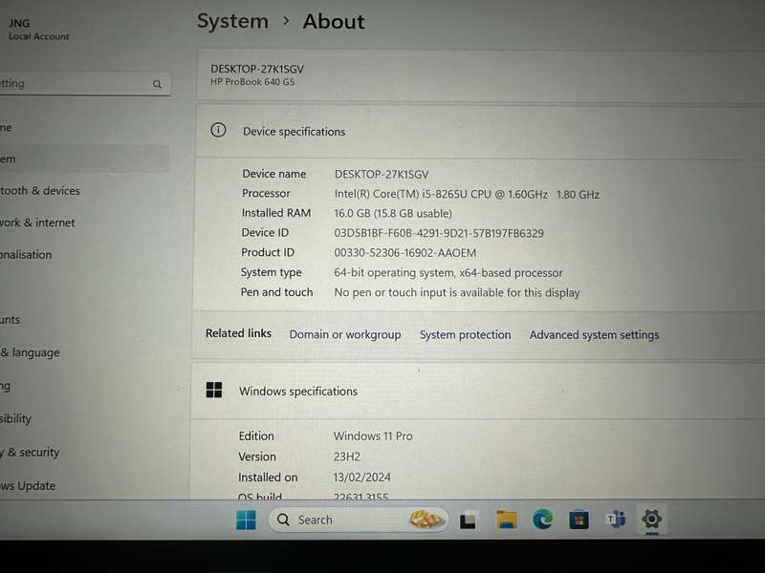Select Bluetooth & devices in the sidebar
This screenshot has width=765, height=573.
pos(84,190)
